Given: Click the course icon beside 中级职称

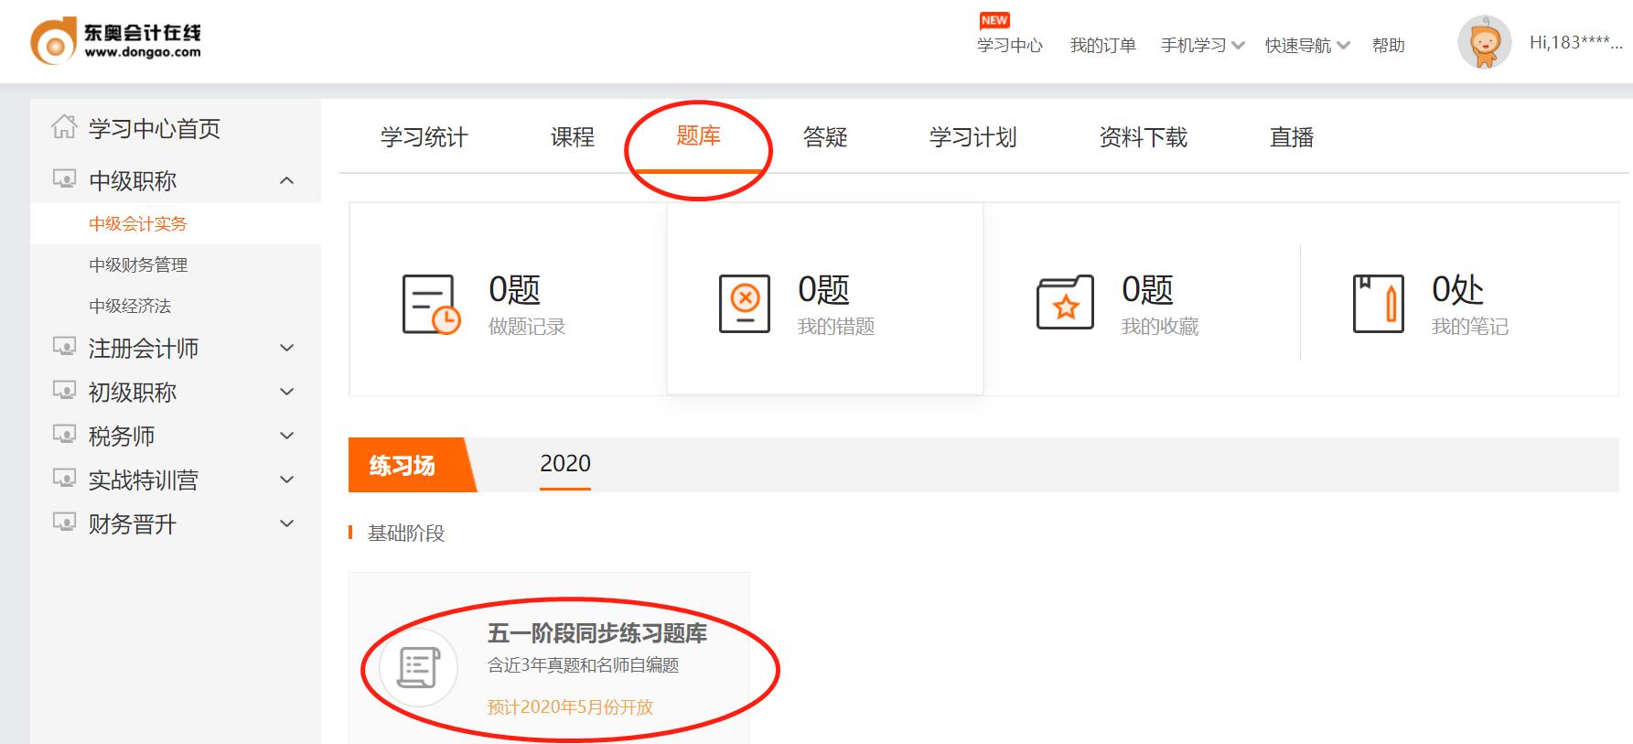Looking at the screenshot, I should pyautogui.click(x=64, y=179).
